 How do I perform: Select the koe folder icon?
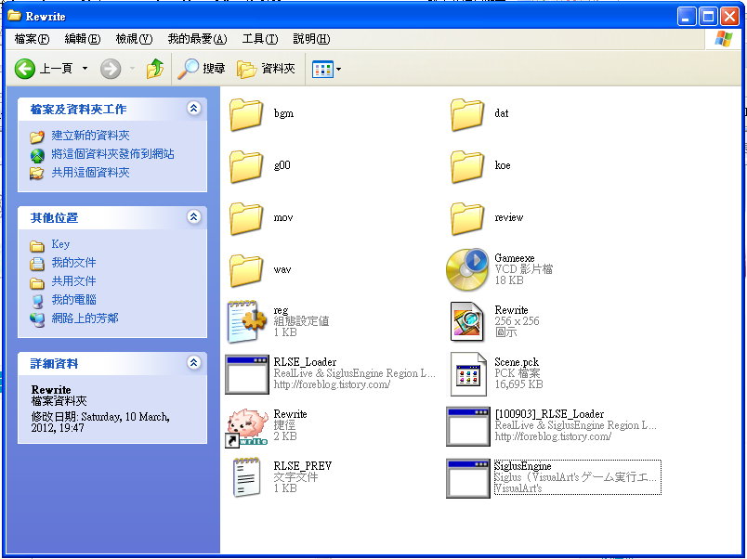(466, 166)
